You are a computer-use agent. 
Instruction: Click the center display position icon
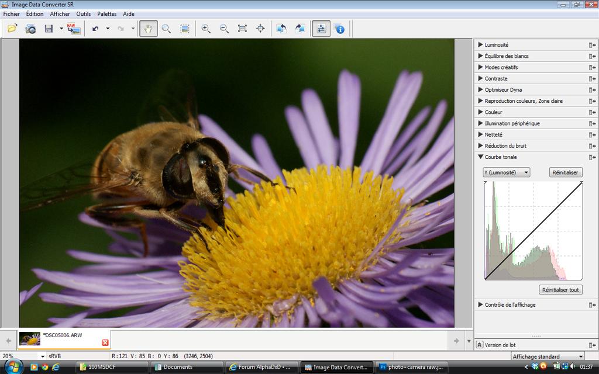pyautogui.click(x=260, y=29)
